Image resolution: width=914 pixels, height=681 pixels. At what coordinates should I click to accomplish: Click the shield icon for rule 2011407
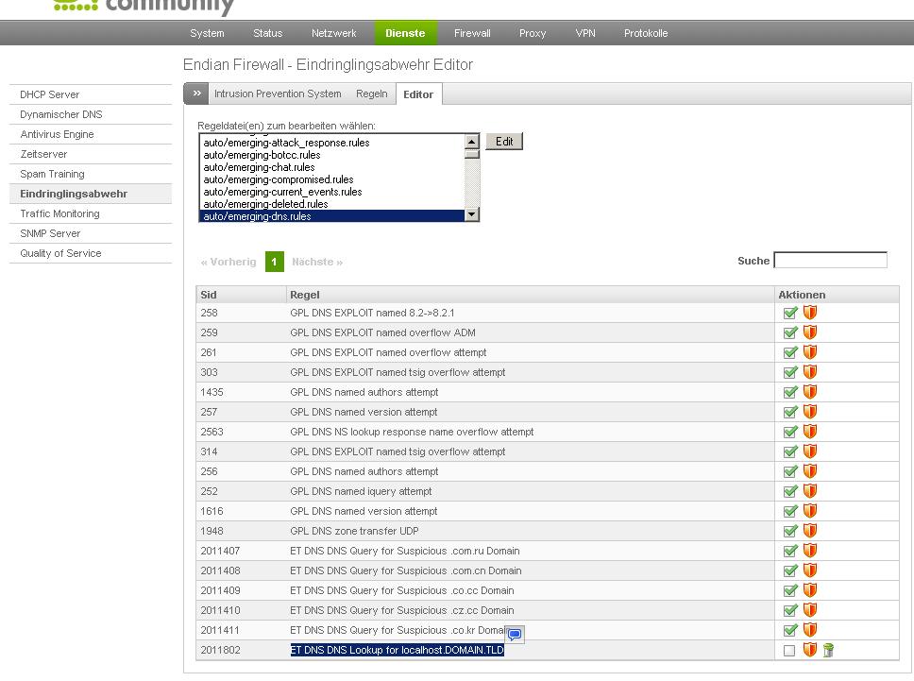(809, 551)
